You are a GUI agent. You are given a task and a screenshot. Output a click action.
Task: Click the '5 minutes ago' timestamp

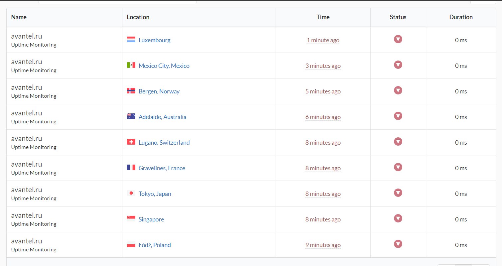[323, 91]
